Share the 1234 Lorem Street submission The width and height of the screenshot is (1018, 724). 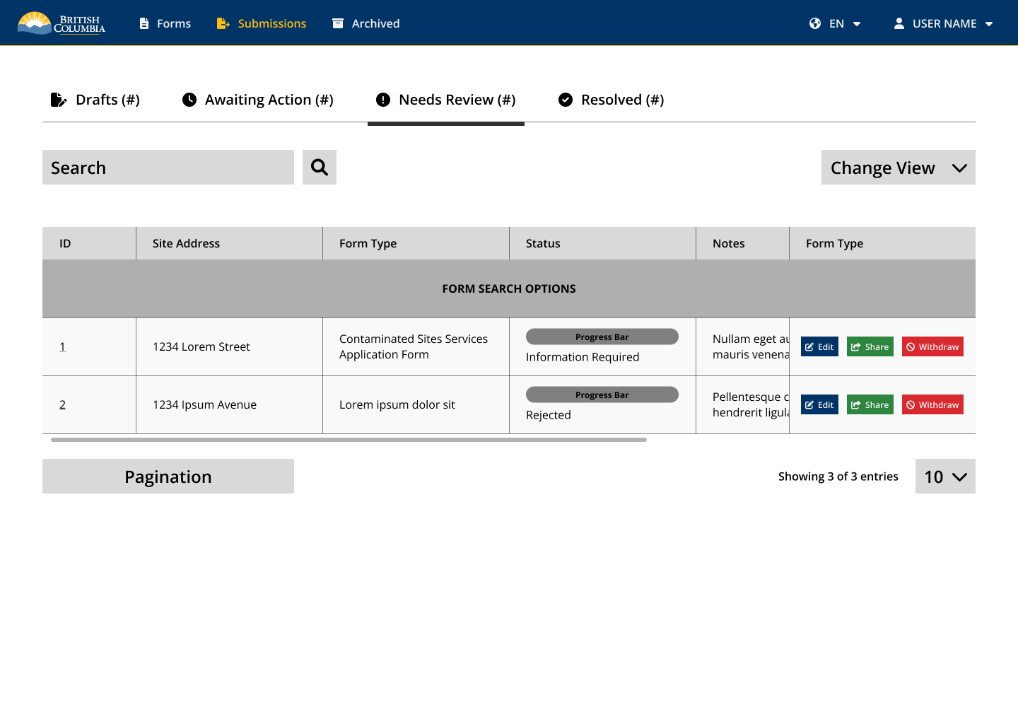tap(870, 346)
